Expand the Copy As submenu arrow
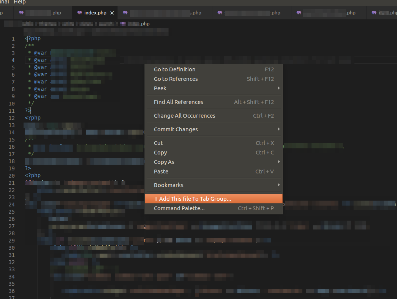This screenshot has height=299, width=397. [x=279, y=162]
